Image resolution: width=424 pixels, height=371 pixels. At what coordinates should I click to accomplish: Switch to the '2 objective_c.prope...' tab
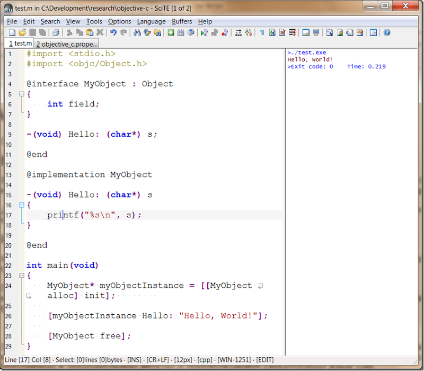pos(67,44)
